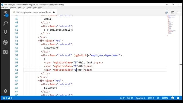Click line number 61 in the gutter

17,70
